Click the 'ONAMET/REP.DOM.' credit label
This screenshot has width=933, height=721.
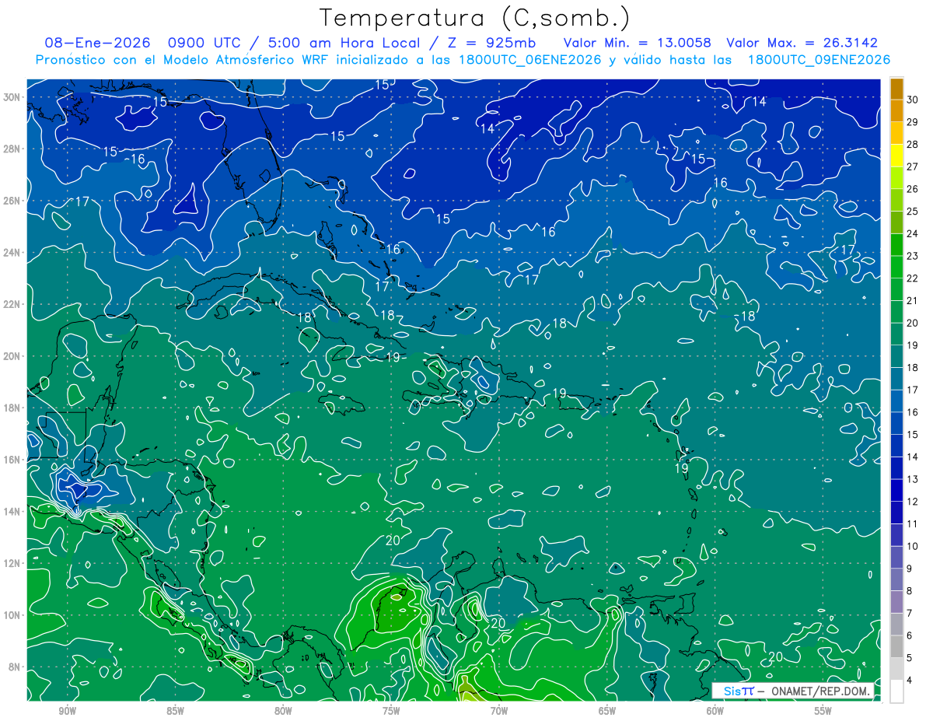pyautogui.click(x=822, y=691)
